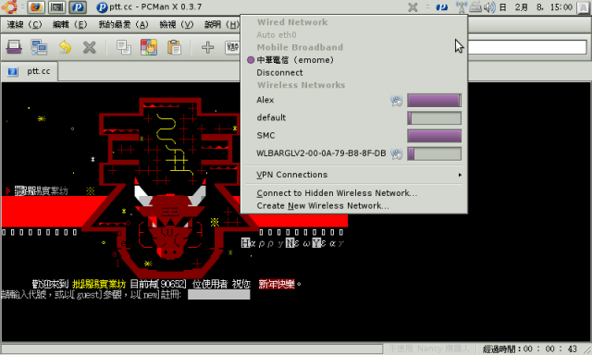Click the gray X icon in top panel
This screenshot has height=355, width=592.
(413, 6)
